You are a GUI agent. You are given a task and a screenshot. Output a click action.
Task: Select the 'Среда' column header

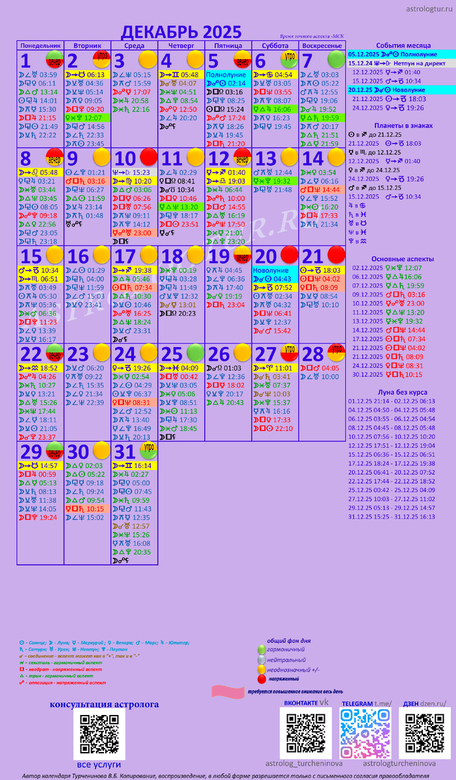coord(134,46)
